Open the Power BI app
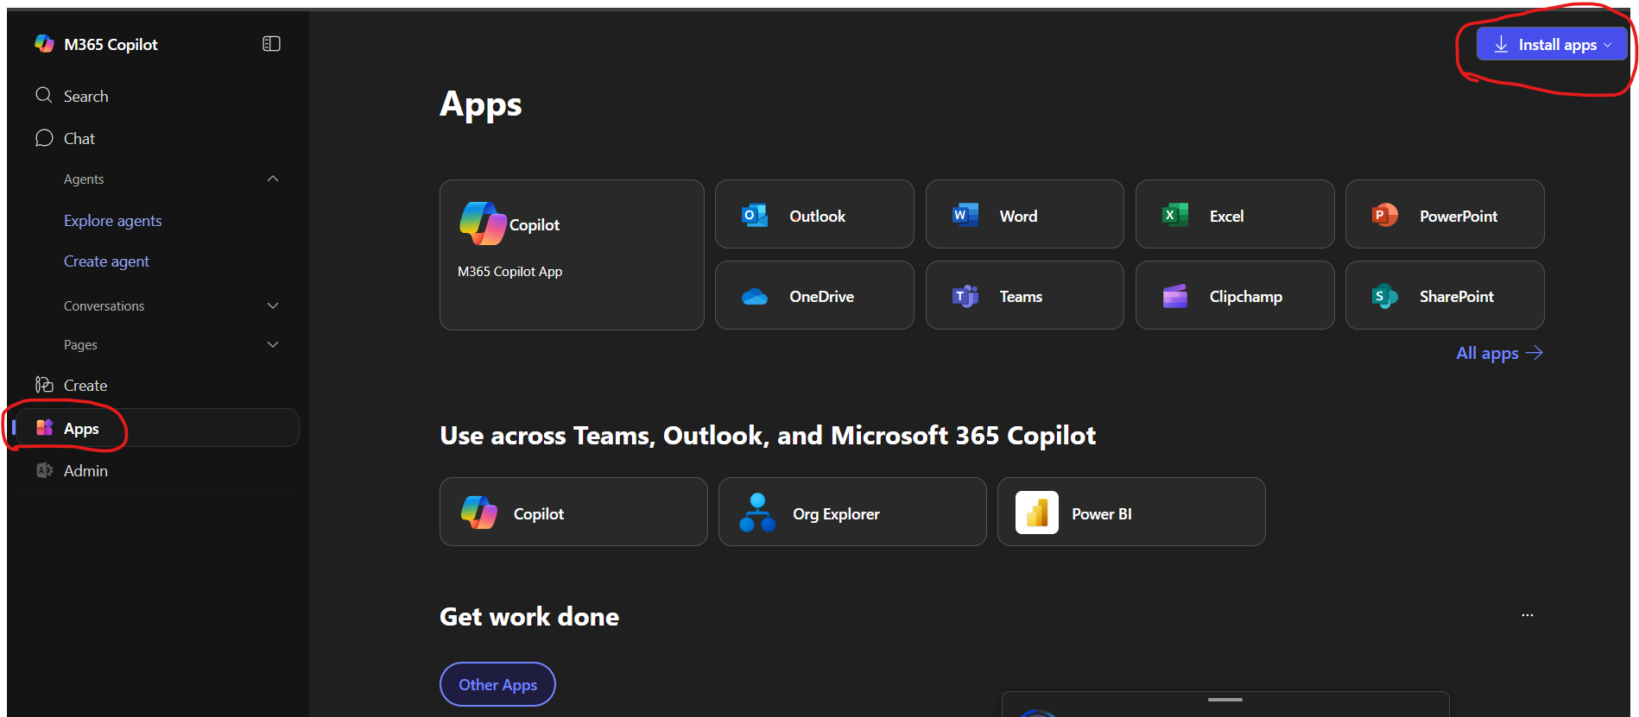1639x717 pixels. pos(1130,513)
